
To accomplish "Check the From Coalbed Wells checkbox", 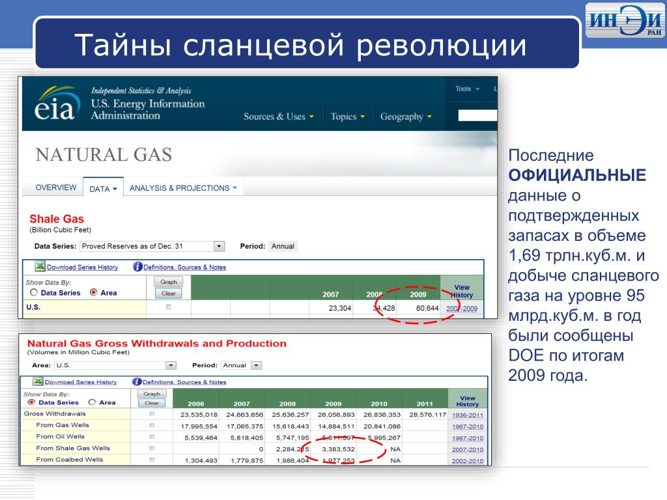I will point(152,460).
